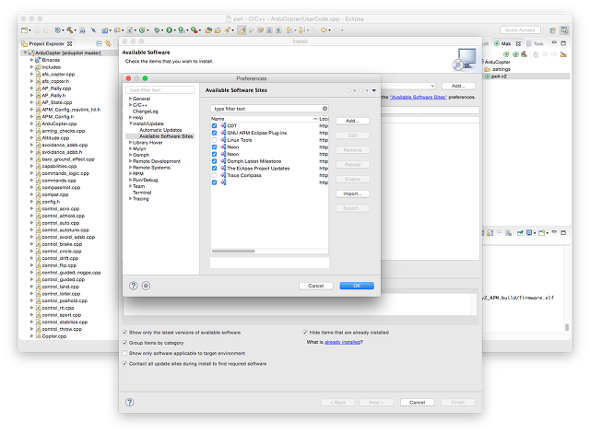590x434 pixels.
Task: Enable the Linux Tools software site
Action: tap(214, 140)
